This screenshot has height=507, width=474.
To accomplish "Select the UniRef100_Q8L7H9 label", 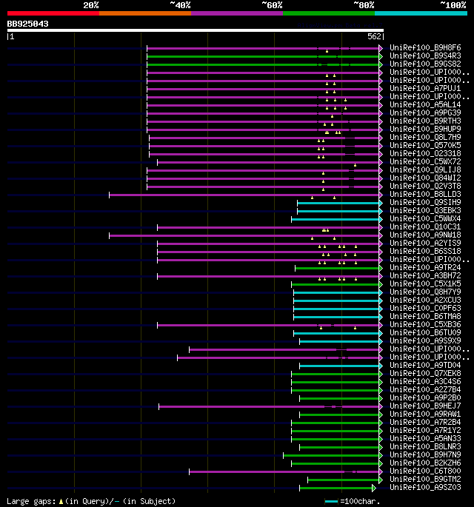I will pos(425,137).
